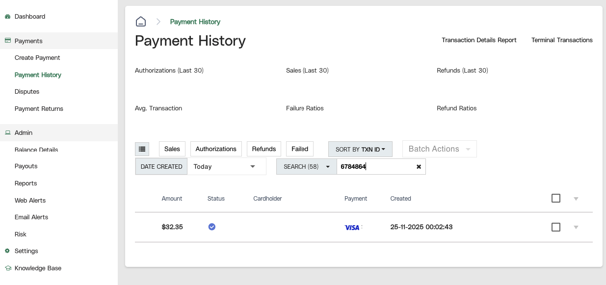The image size is (606, 285).
Task: Filter transactions with the Failed button
Action: (x=299, y=149)
